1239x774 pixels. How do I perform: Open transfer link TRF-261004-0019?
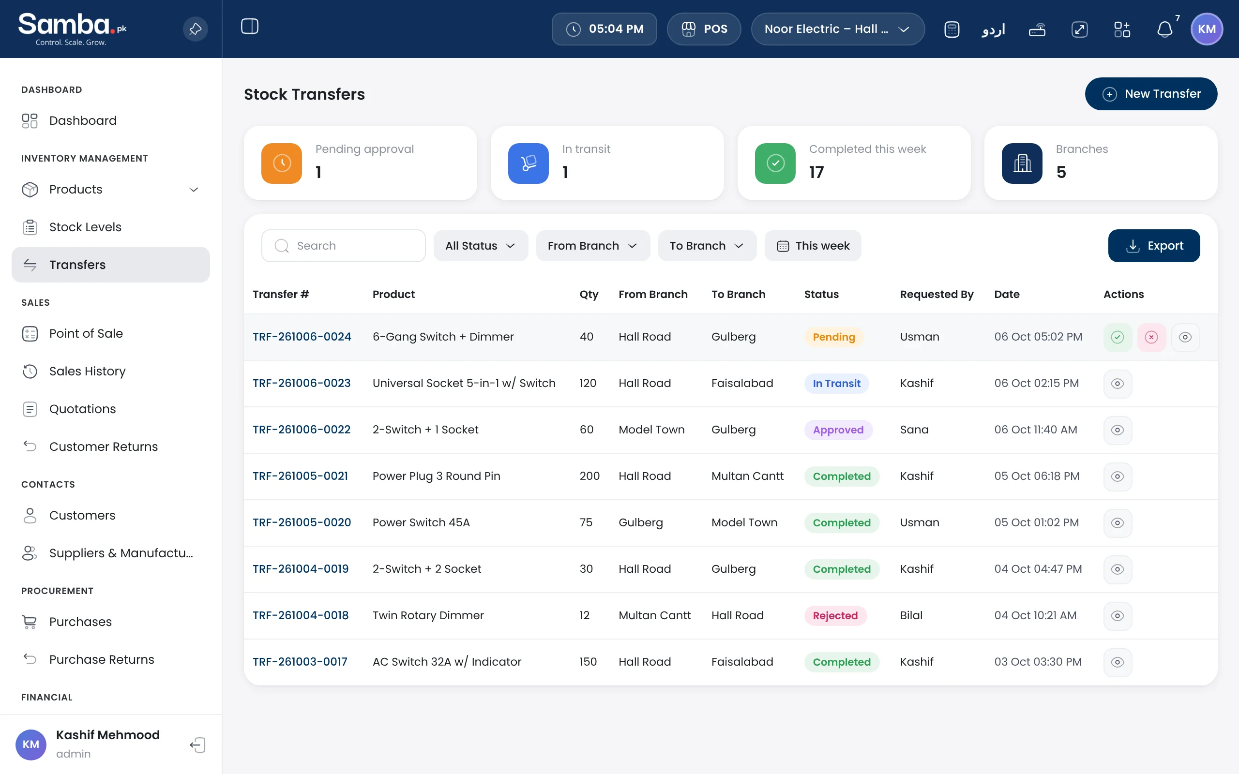(x=301, y=569)
